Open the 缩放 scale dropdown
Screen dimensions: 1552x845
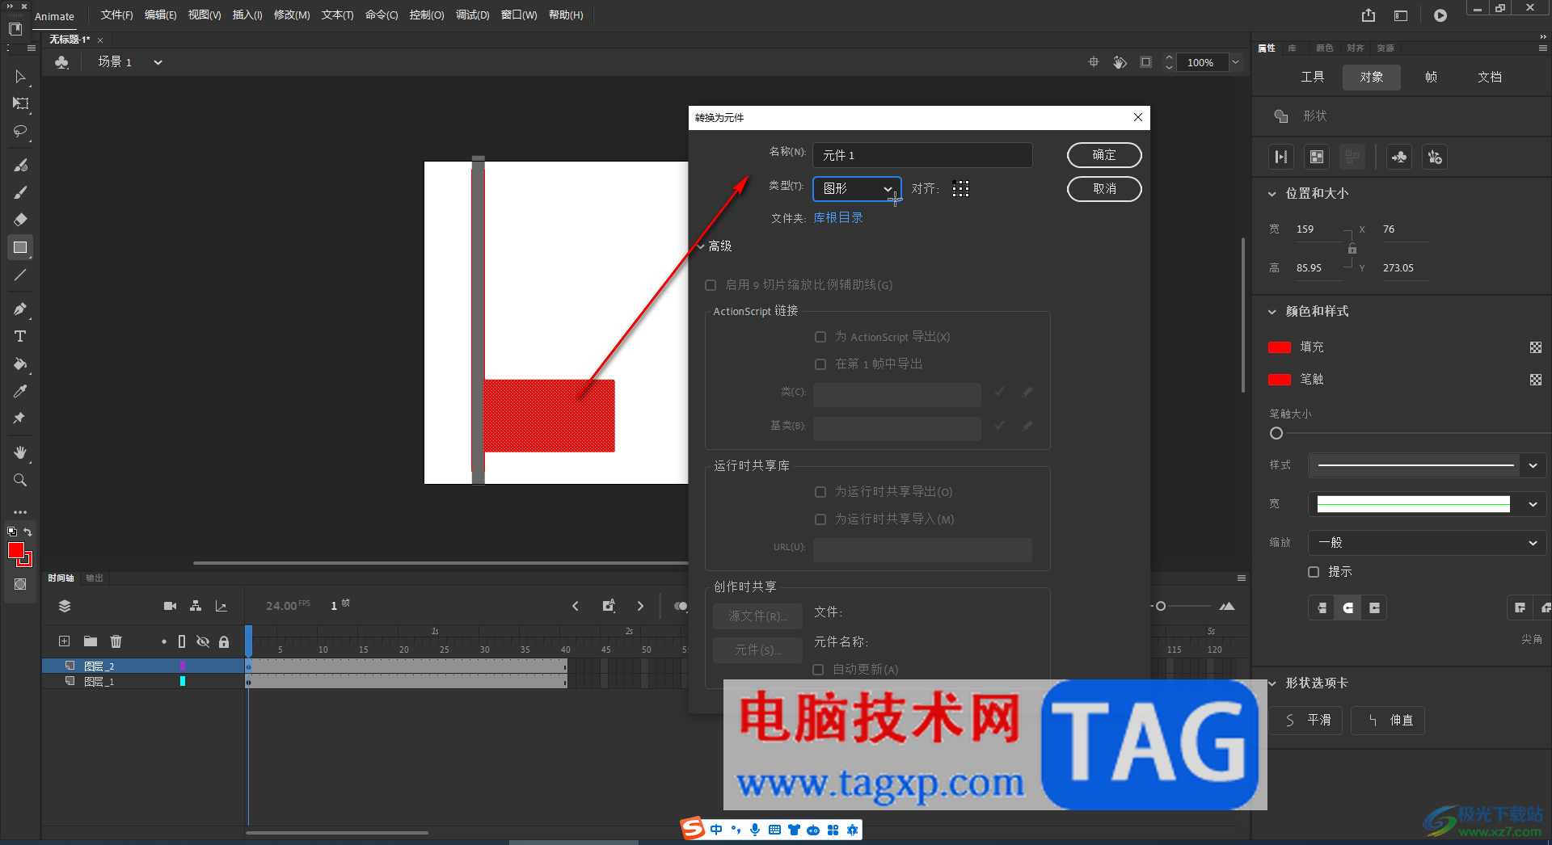[x=1427, y=543]
